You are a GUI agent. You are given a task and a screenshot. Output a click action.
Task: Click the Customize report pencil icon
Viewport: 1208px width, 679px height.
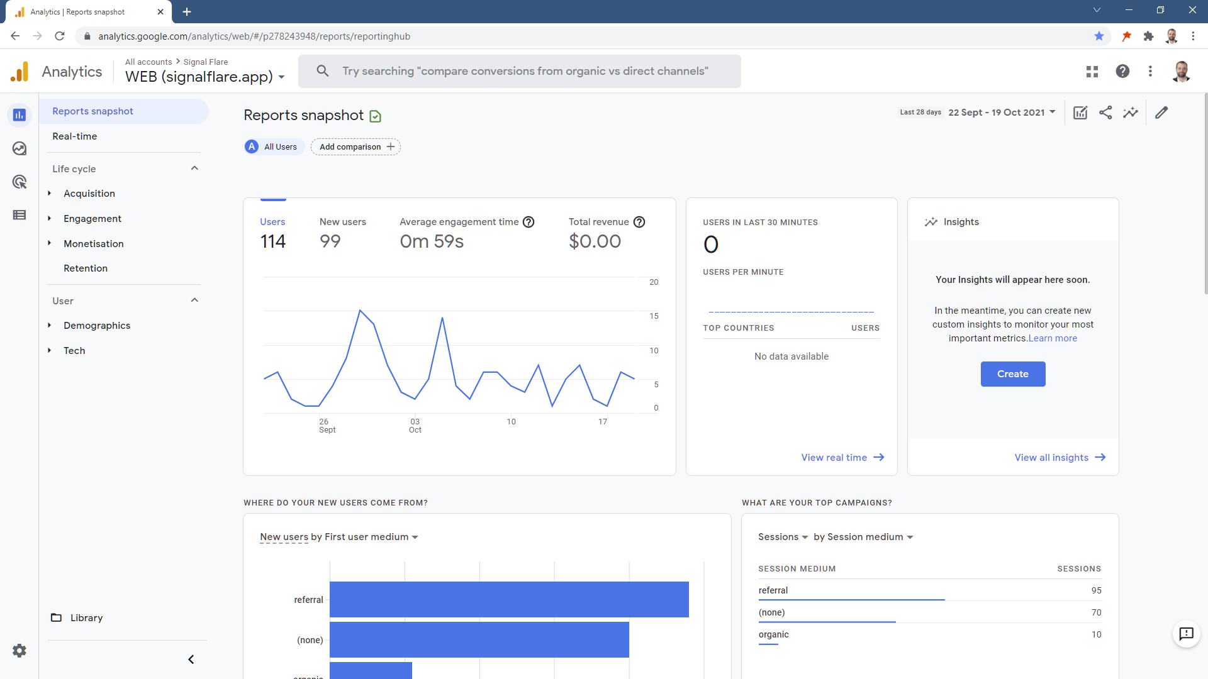(1161, 113)
